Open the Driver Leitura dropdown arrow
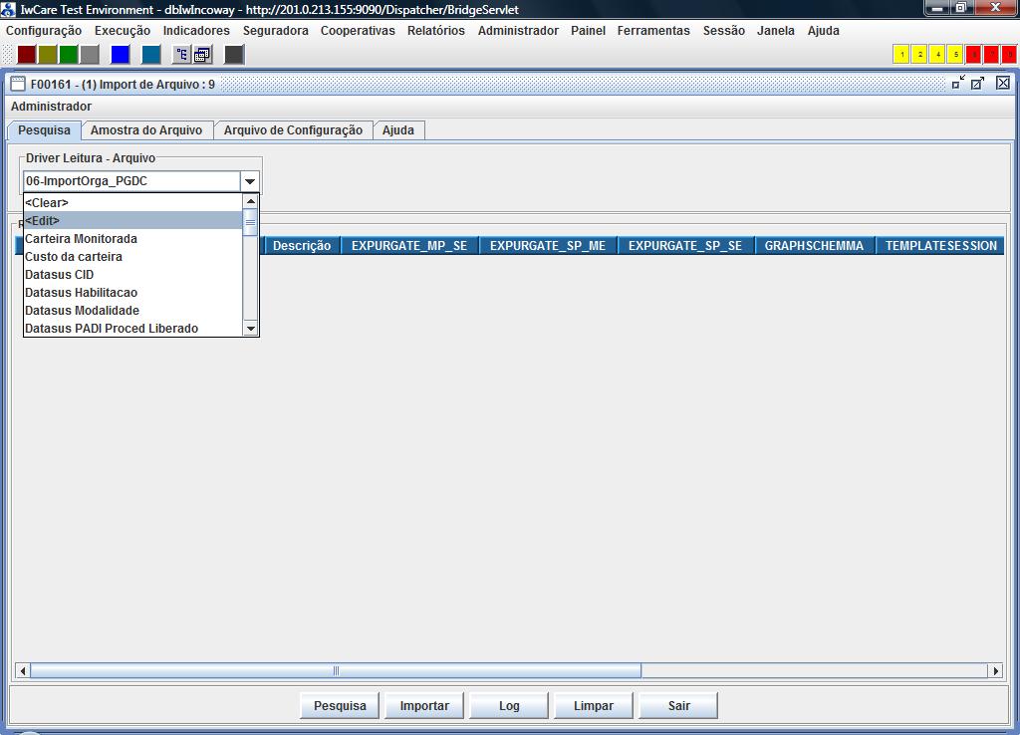The height and width of the screenshot is (735, 1020). coord(250,181)
